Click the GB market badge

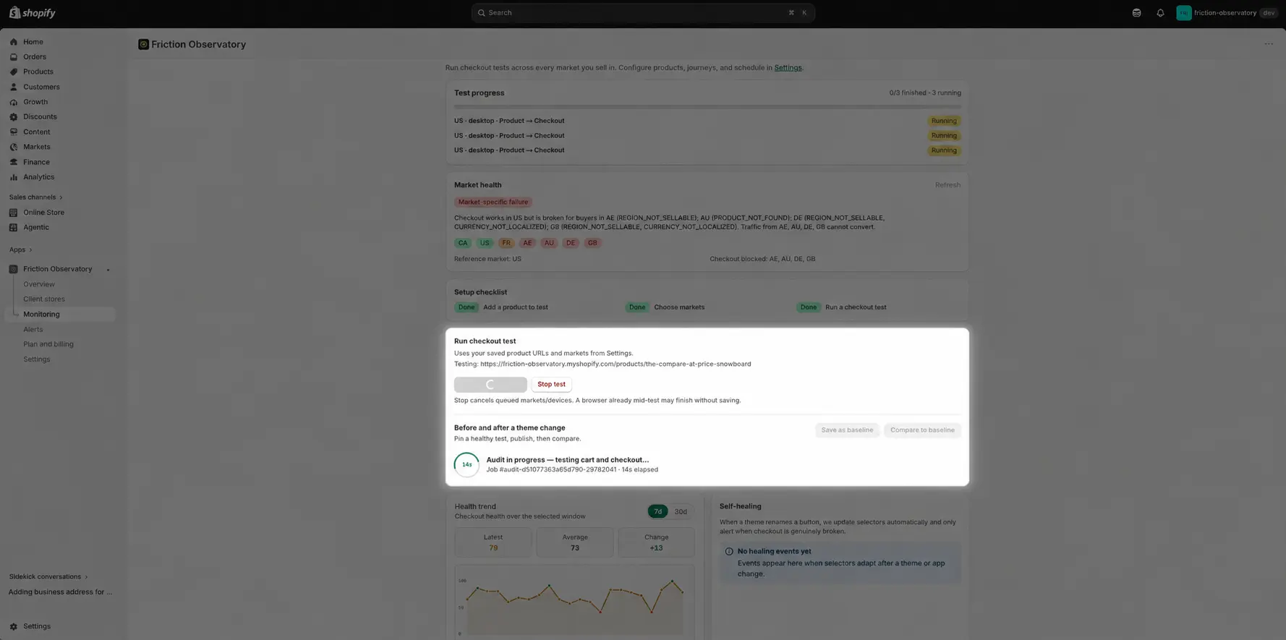coord(592,243)
